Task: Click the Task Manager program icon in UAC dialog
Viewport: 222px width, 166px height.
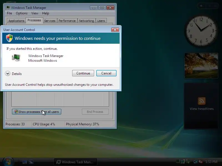Action: 16,58
